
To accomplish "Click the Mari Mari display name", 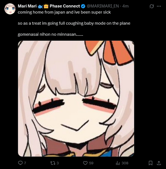I will pyautogui.click(x=27, y=6).
